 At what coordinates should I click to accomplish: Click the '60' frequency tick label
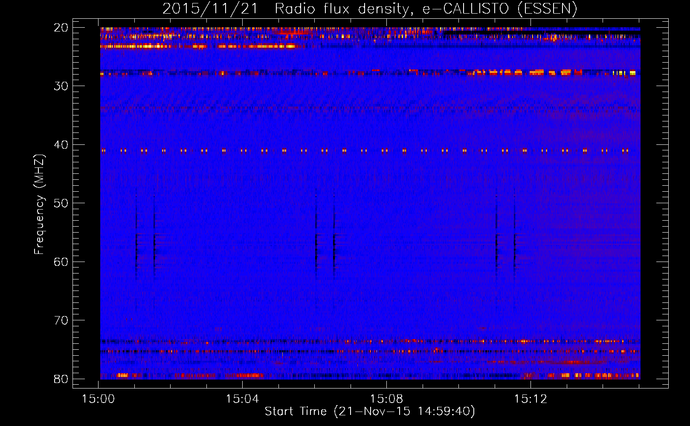click(x=61, y=262)
